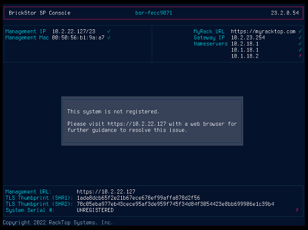Select nameserver entry 10.1.18.2
Screen dimensions: 308x230
(245, 56)
